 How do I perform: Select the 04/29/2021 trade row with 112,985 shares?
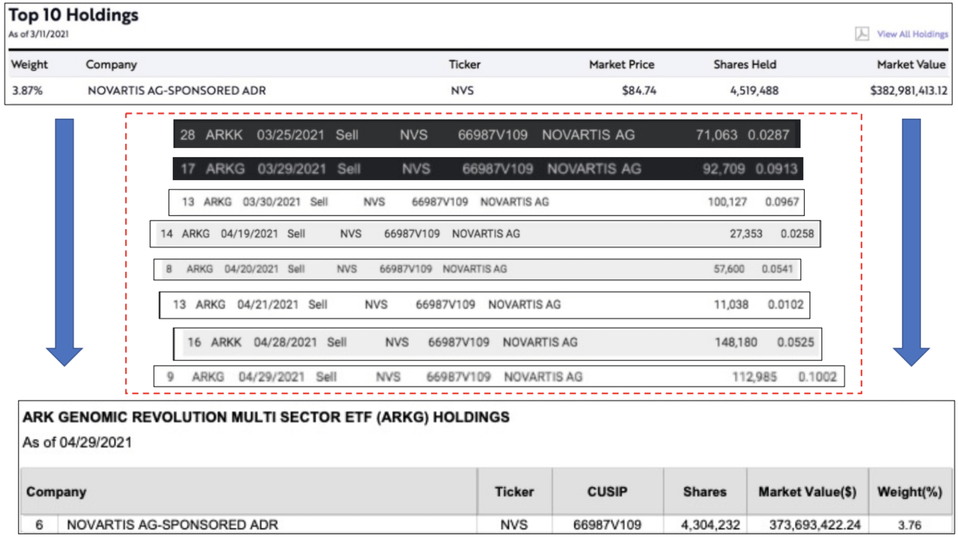pyautogui.click(x=499, y=376)
